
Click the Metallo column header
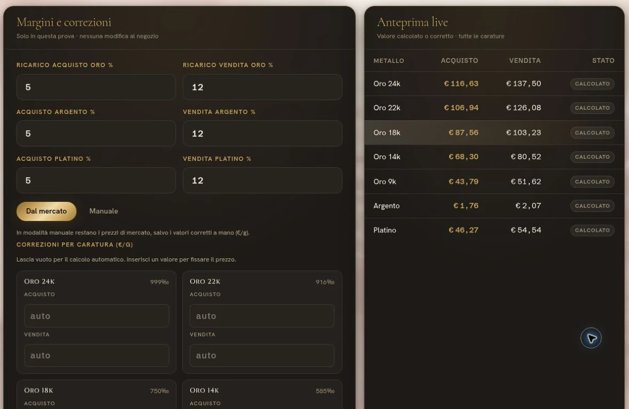coord(389,61)
